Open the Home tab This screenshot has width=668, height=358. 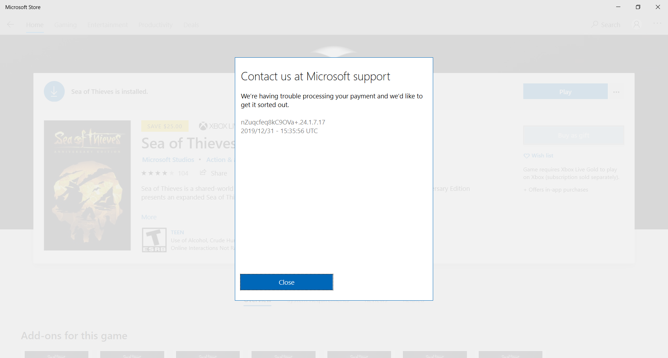click(x=35, y=25)
